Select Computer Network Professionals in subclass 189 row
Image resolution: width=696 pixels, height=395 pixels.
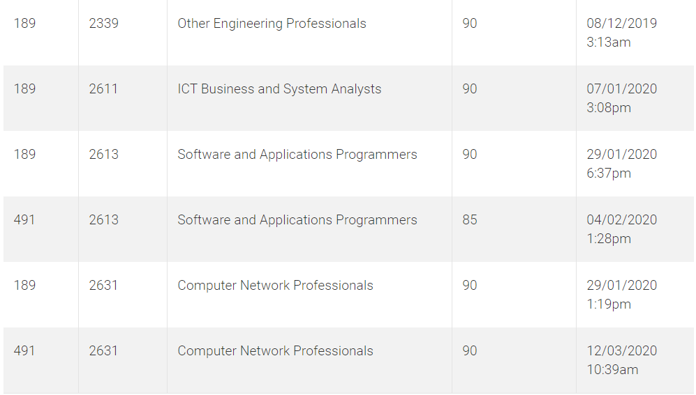275,286
